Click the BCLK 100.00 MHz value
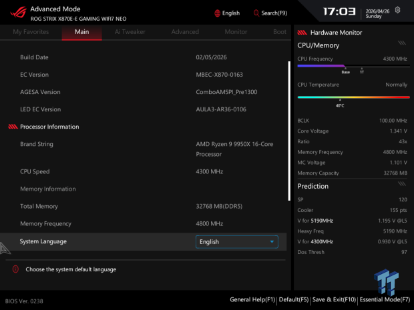Screen dimensions: 414x310 click(x=393, y=121)
